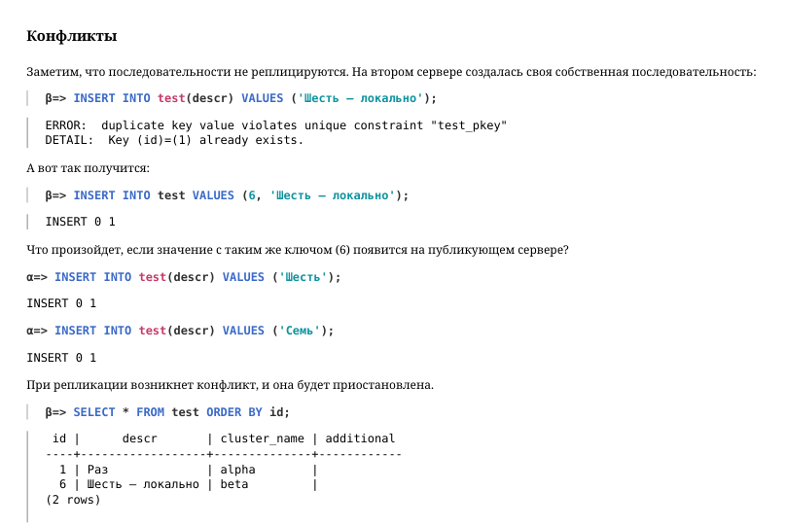786x526 pixels.
Task: Click the table header 'id' in the result
Action: point(59,438)
